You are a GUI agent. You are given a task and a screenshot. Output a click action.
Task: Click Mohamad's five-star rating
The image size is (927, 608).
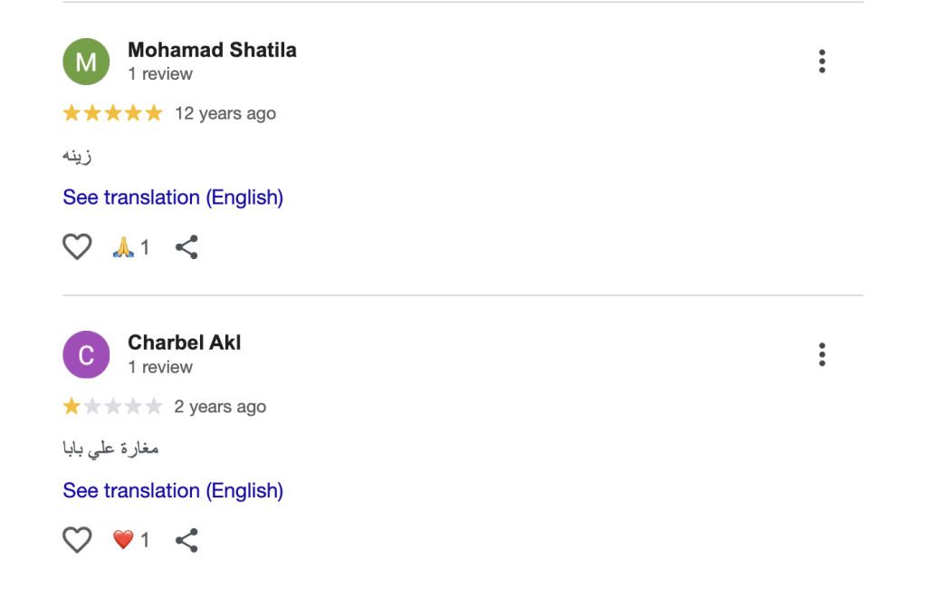click(x=113, y=112)
